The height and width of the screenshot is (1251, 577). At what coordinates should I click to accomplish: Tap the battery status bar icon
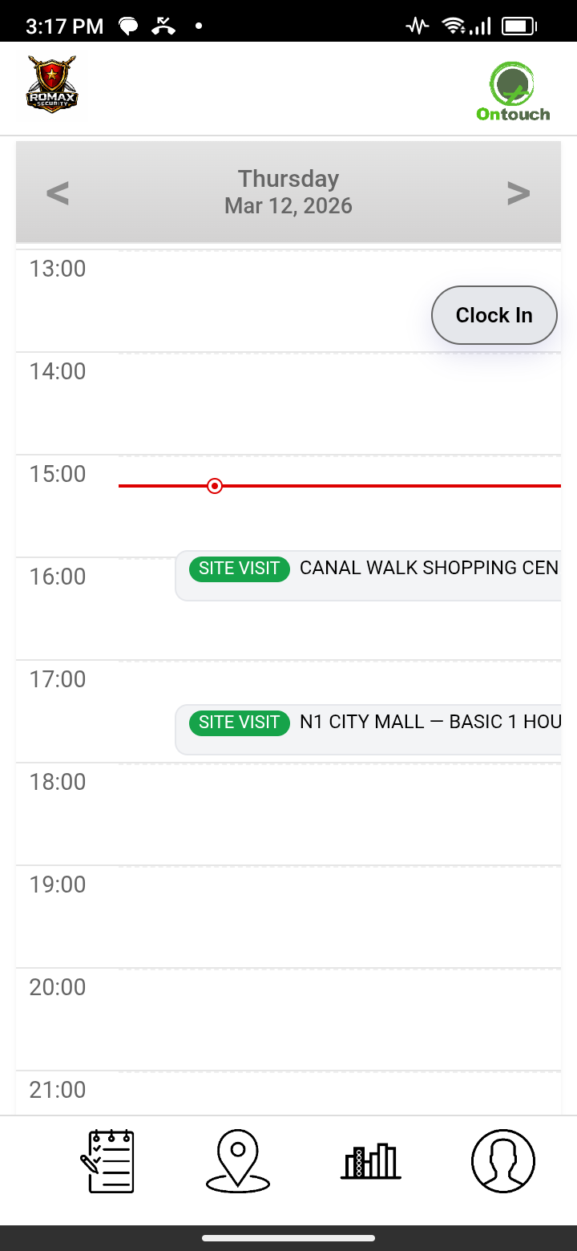coord(518,26)
